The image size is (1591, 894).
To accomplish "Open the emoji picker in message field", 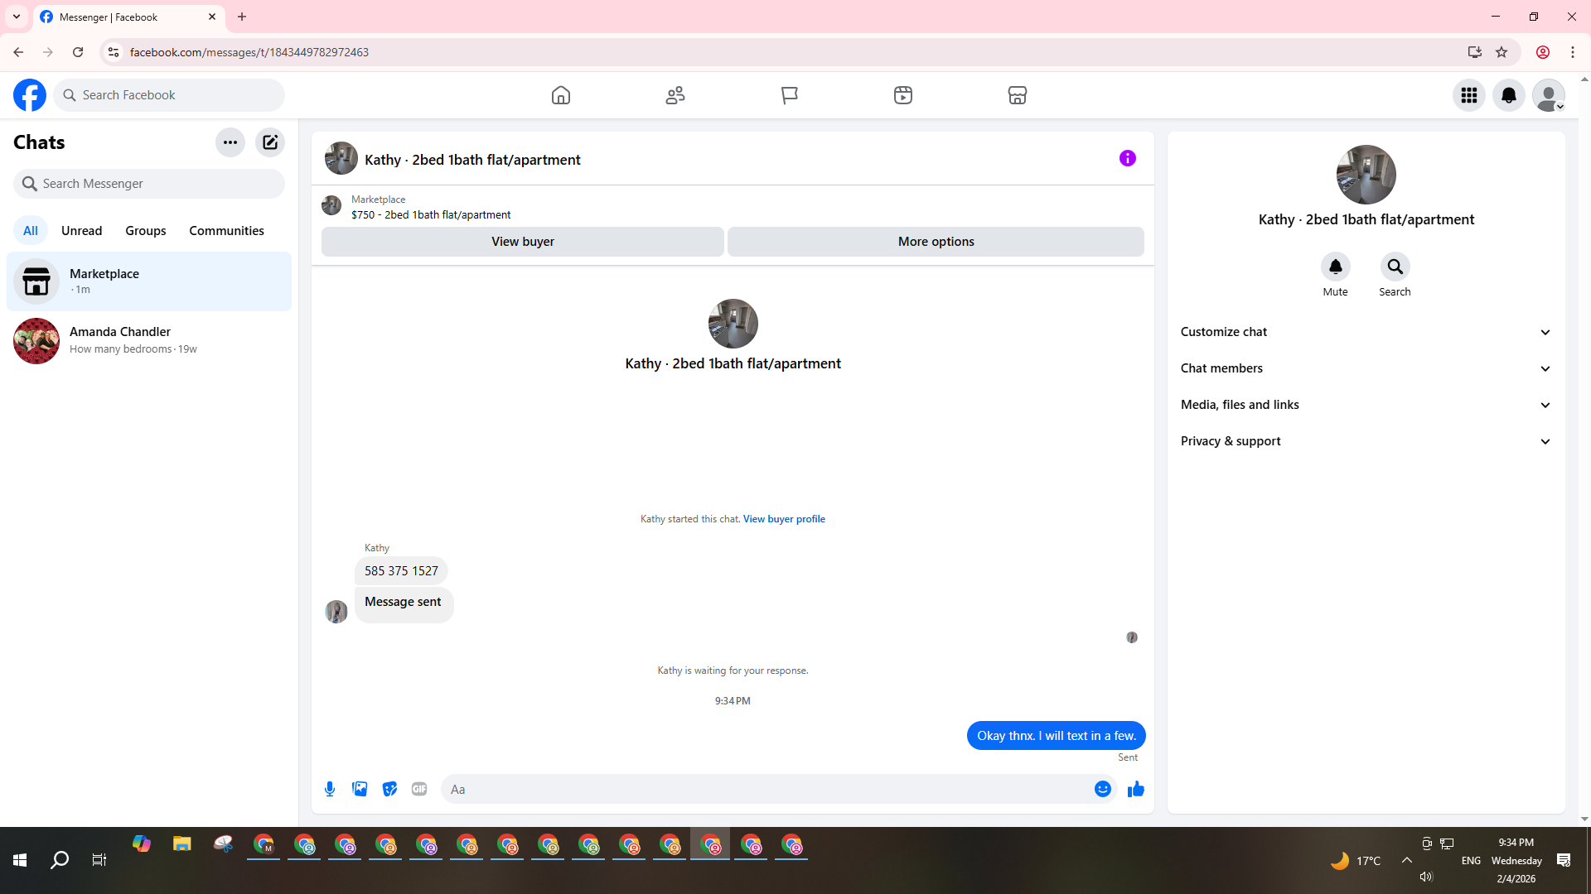I will point(1102,789).
